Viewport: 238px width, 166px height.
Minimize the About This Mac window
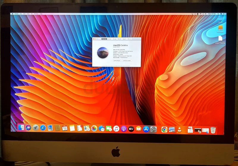[95, 39]
